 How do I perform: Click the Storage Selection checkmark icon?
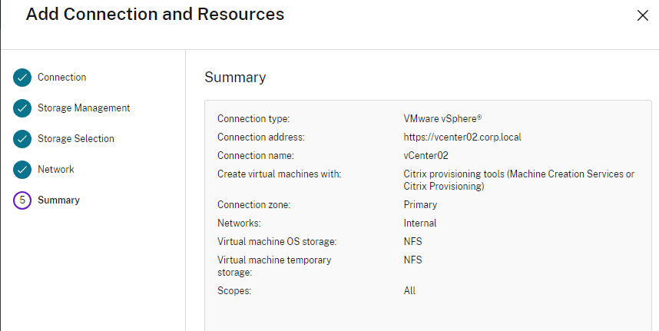pos(22,139)
